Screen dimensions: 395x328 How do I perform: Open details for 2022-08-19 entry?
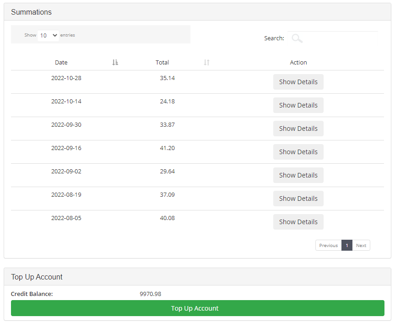[x=298, y=199]
